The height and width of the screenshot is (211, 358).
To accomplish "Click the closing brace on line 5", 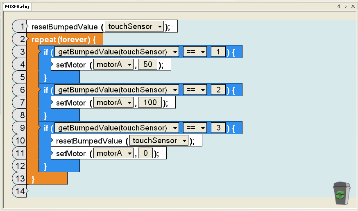I will pos(45,78).
